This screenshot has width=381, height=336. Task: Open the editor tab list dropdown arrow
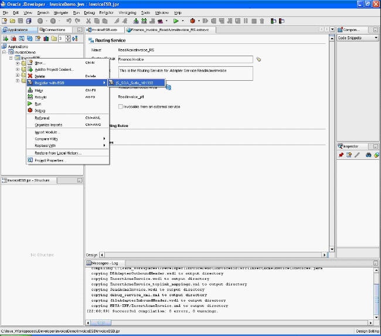point(332,29)
